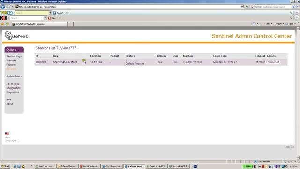The width and height of the screenshot is (300, 169).
Task: Open the Windows Start menu
Action: [x=5, y=166]
